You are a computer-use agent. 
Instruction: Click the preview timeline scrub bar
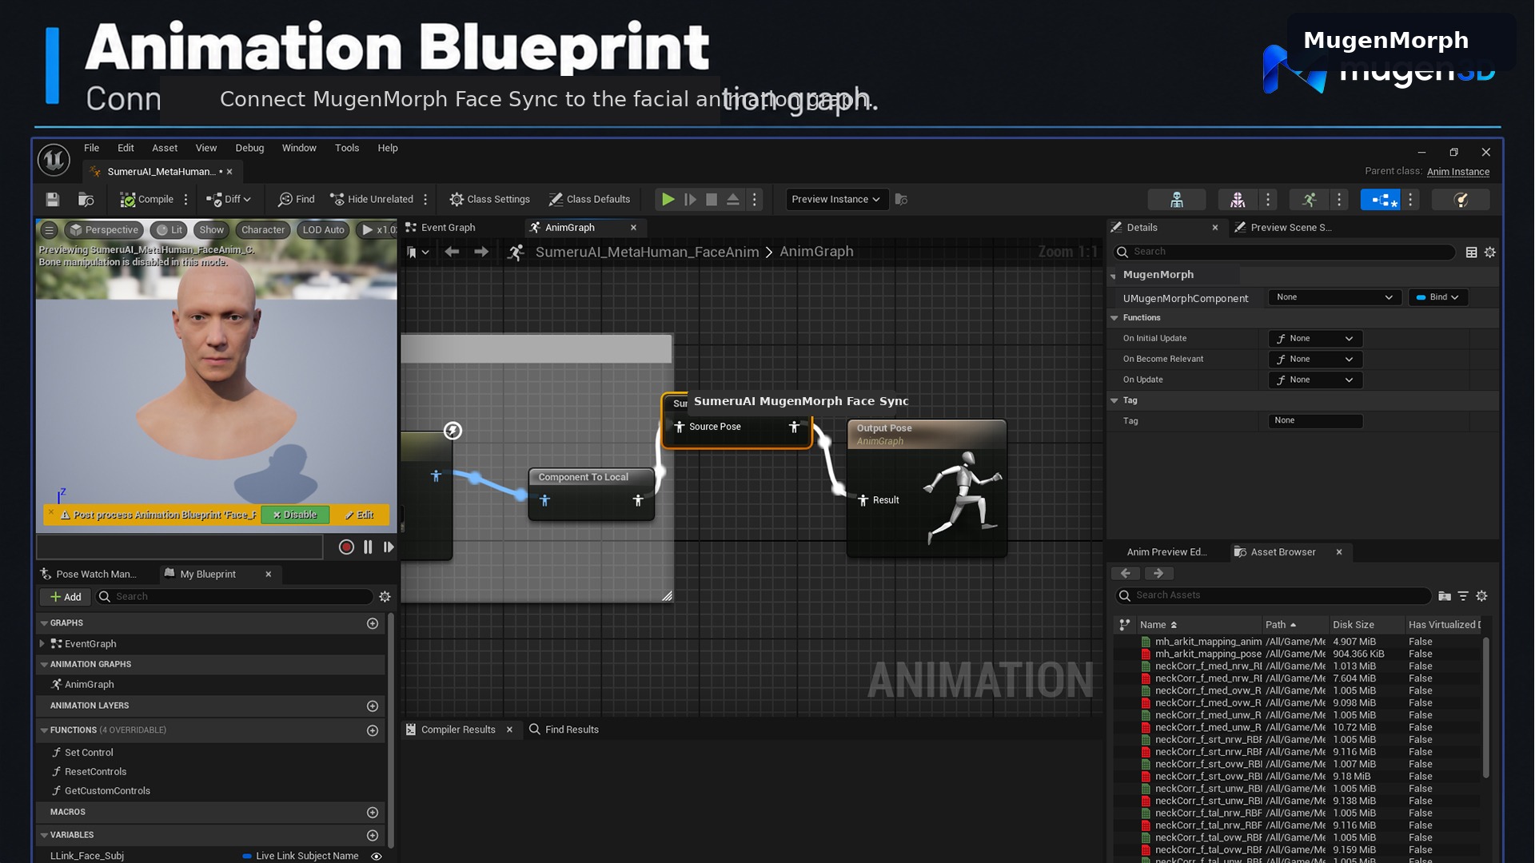click(x=180, y=547)
